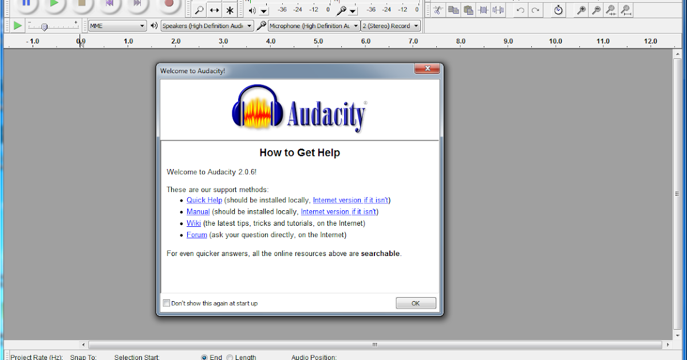
Task: Paste audio with the clipboard icon
Action: pos(469,10)
